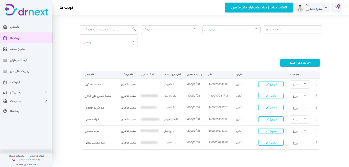The height and width of the screenshot is (167, 349).
Task: Click the تنظیمات gear icon
Action: click(5, 101)
